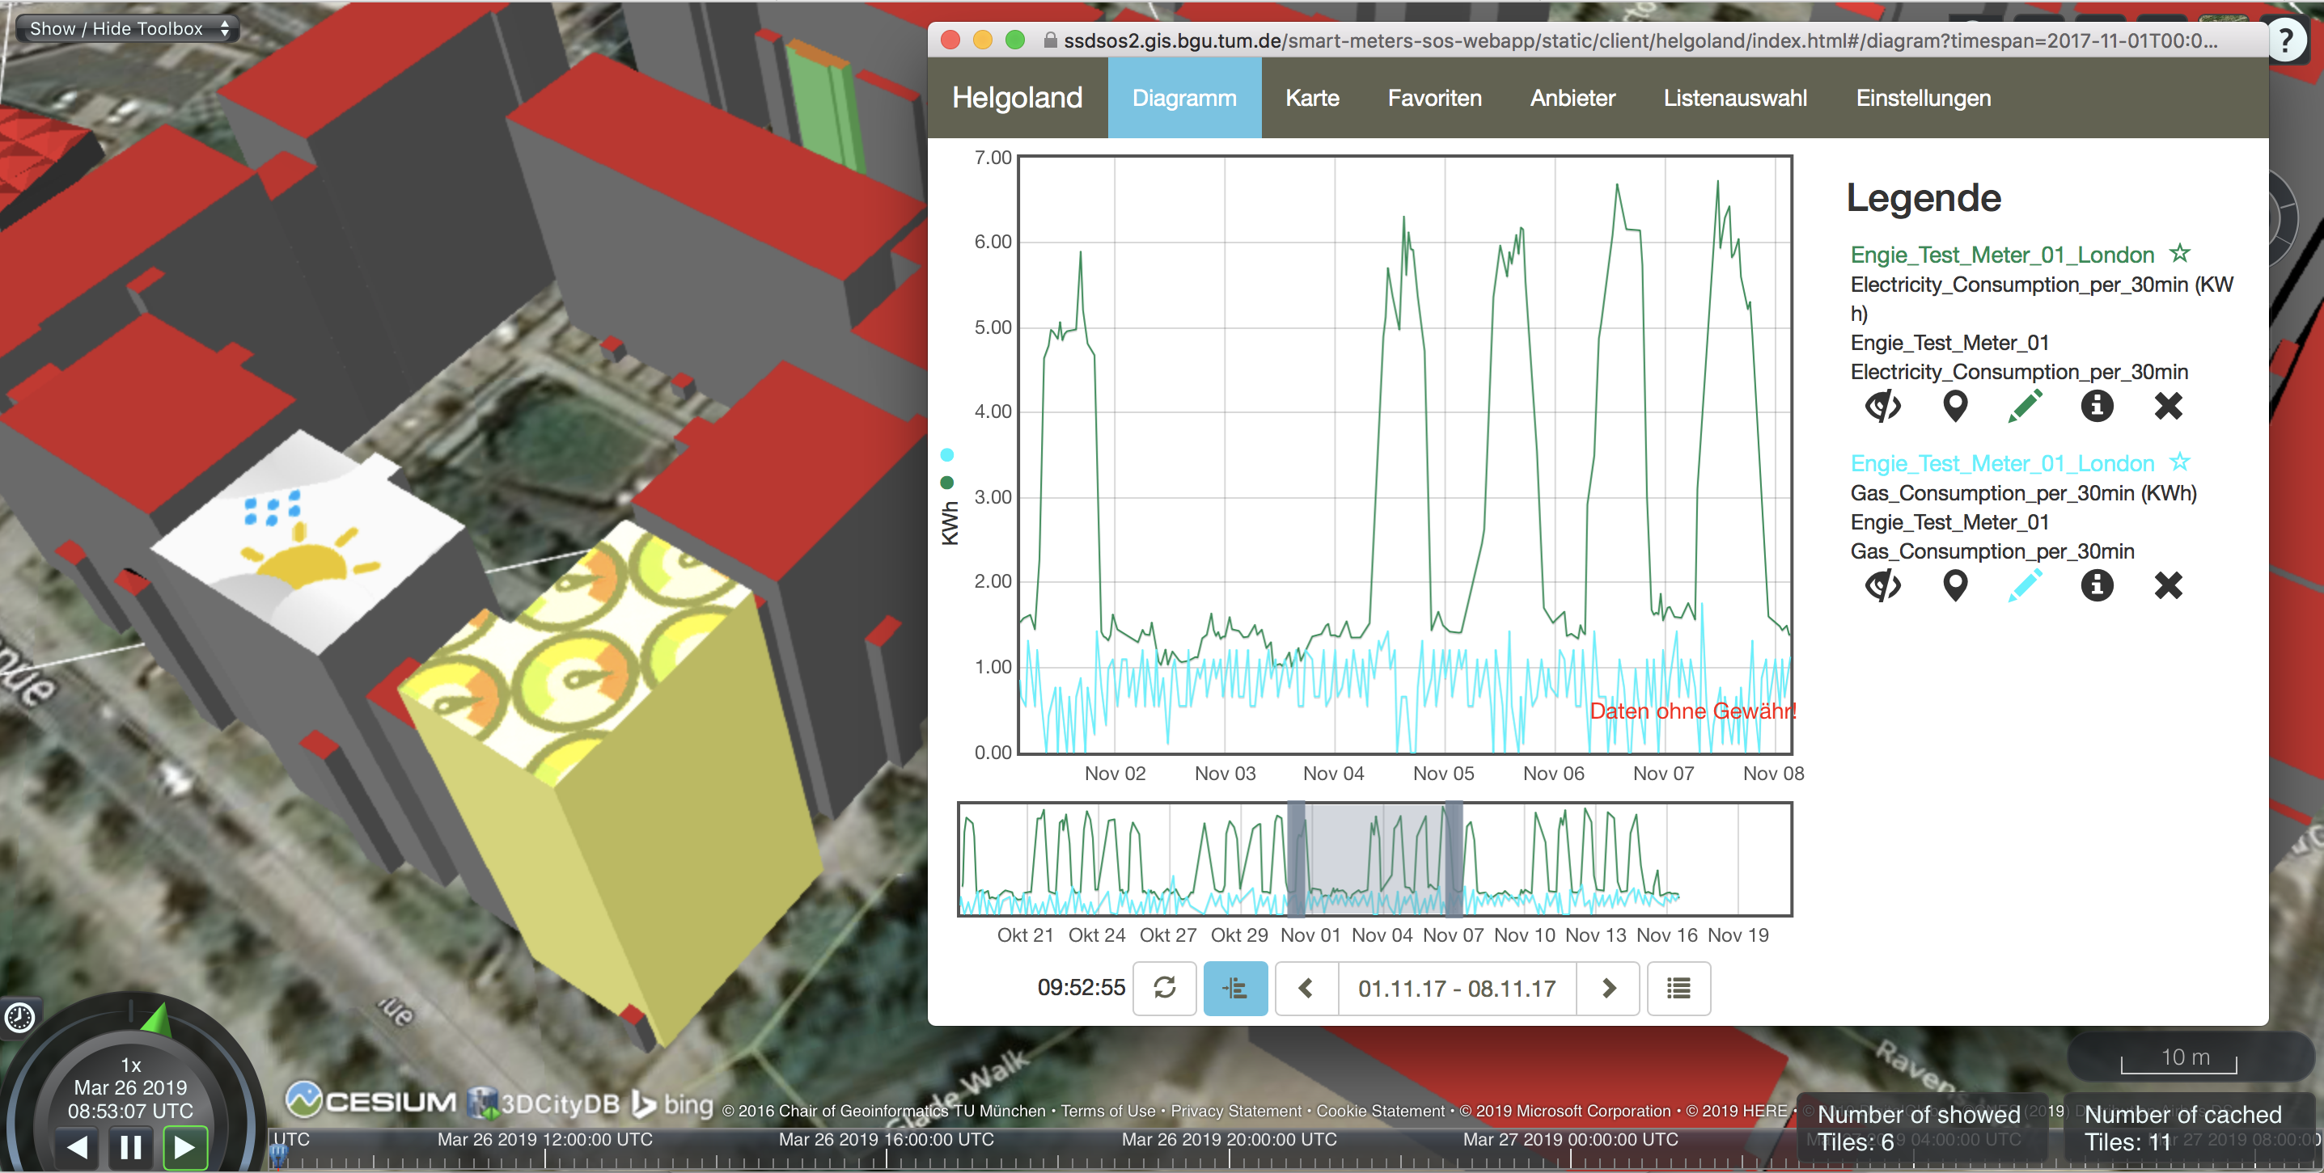Go to the previous time period
Image resolution: width=2324 pixels, height=1173 pixels.
1306,988
